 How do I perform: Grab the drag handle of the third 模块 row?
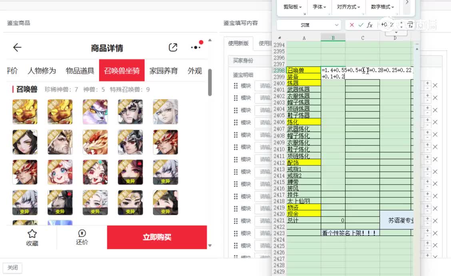235,110
